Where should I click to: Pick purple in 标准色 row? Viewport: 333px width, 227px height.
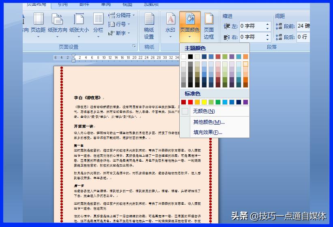[245, 102]
